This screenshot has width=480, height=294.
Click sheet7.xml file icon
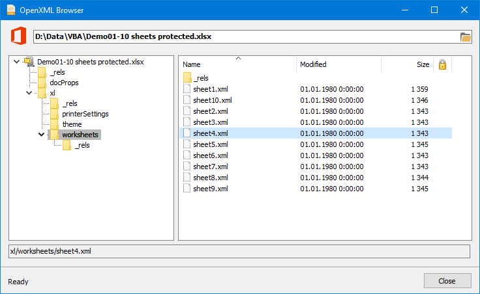pos(187,167)
